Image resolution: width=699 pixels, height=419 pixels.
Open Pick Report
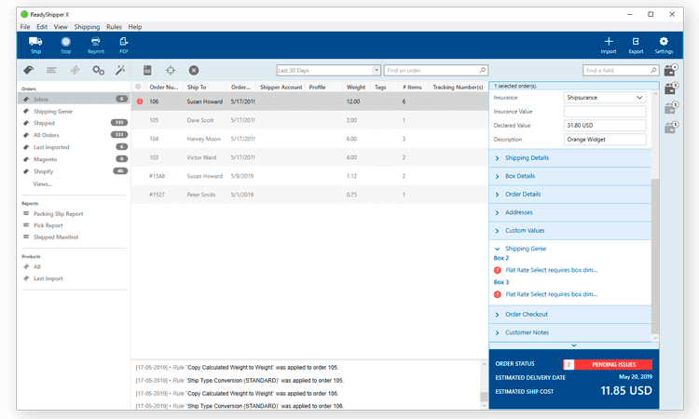[x=48, y=225]
